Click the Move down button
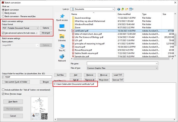The height and width of the screenshot is (122, 178). tap(104, 80)
